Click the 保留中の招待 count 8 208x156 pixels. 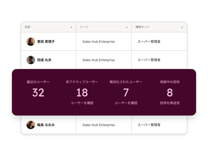tap(169, 92)
